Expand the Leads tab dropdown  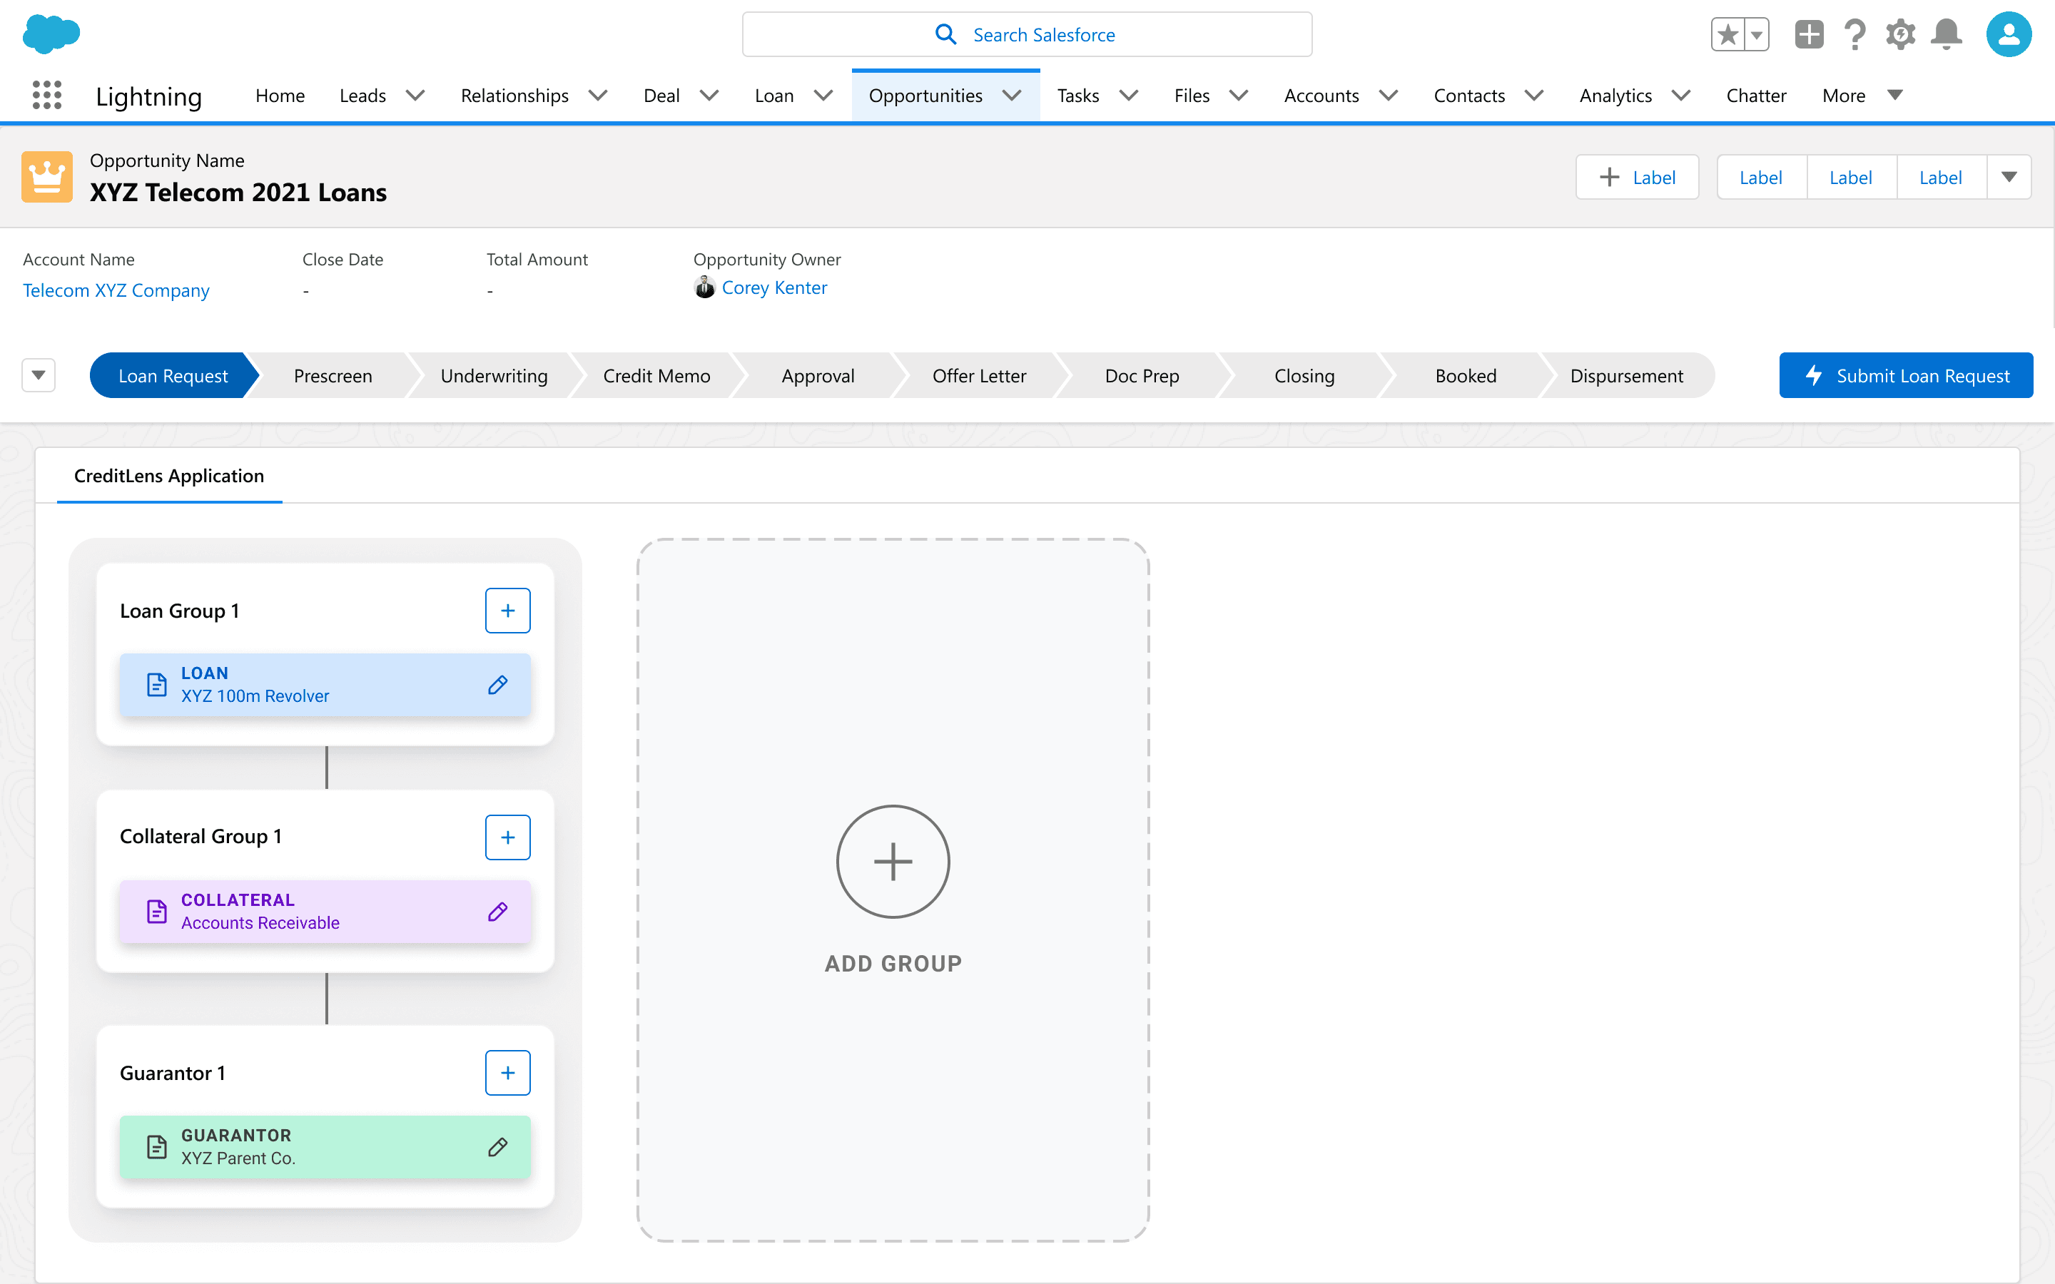pos(415,95)
